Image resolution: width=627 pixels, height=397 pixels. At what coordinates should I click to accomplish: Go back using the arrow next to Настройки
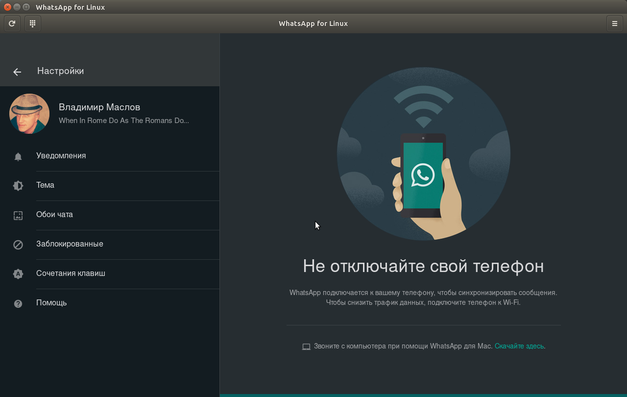17,72
